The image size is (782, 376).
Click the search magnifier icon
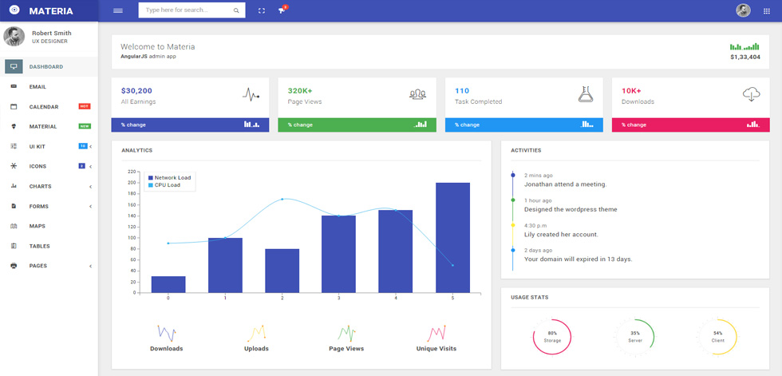tap(236, 10)
